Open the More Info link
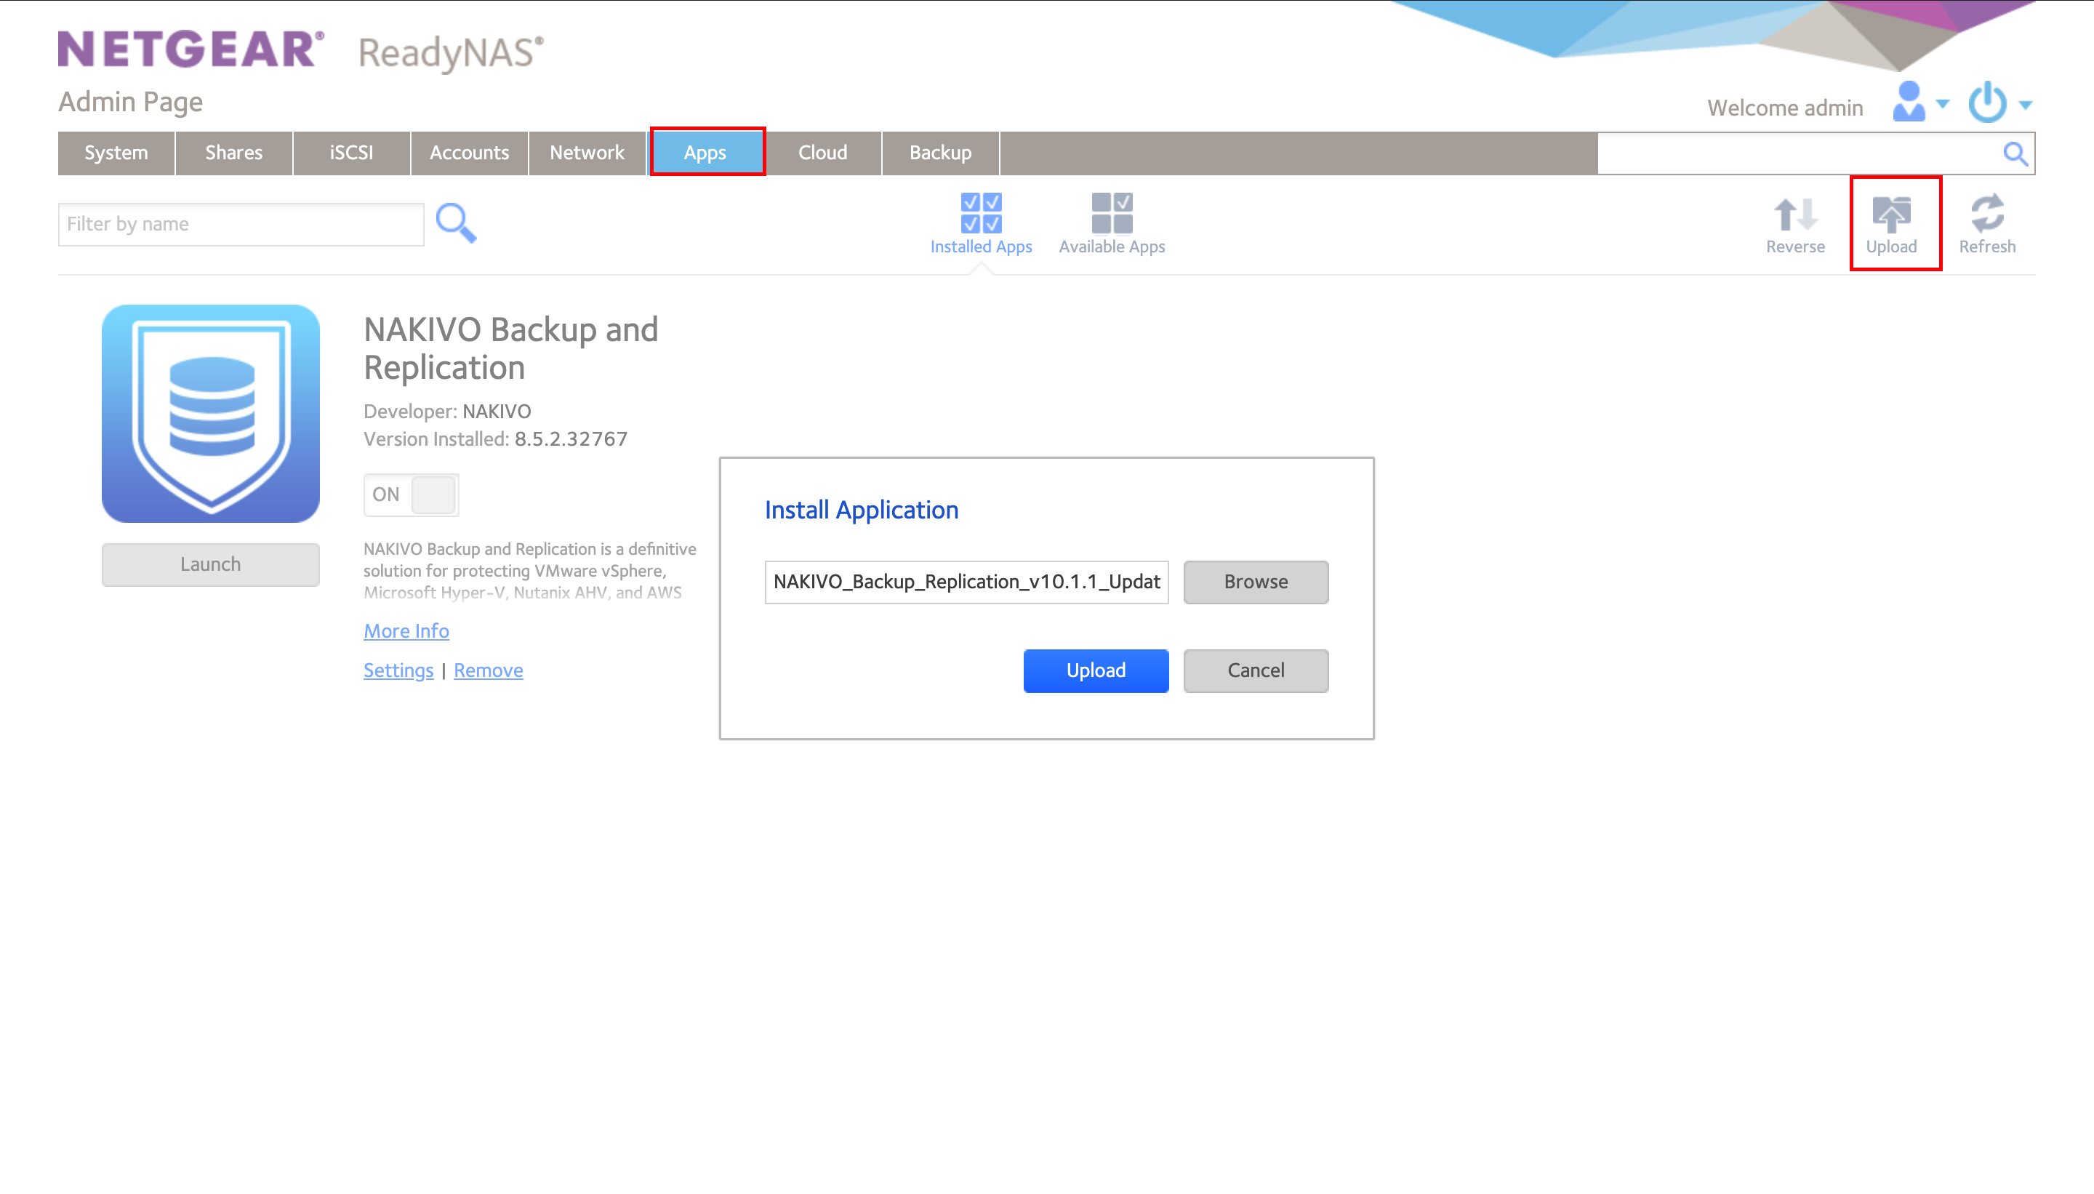This screenshot has height=1194, width=2094. point(406,630)
